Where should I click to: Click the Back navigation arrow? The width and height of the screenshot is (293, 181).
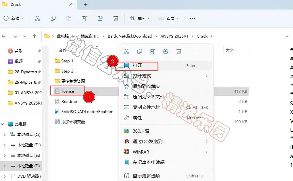[x=4, y=36]
